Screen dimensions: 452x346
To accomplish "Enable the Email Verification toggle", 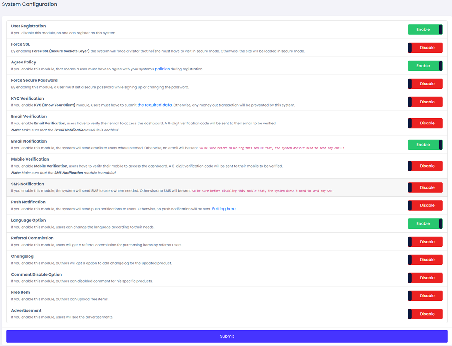I will [425, 123].
